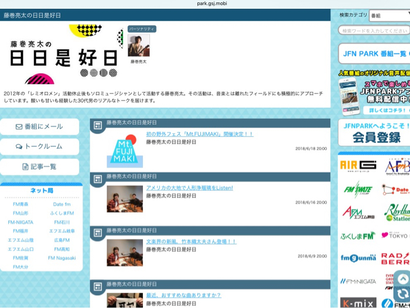The width and height of the screenshot is (410, 308).
Task: Open FM福井 network station link
Action: [20, 231]
